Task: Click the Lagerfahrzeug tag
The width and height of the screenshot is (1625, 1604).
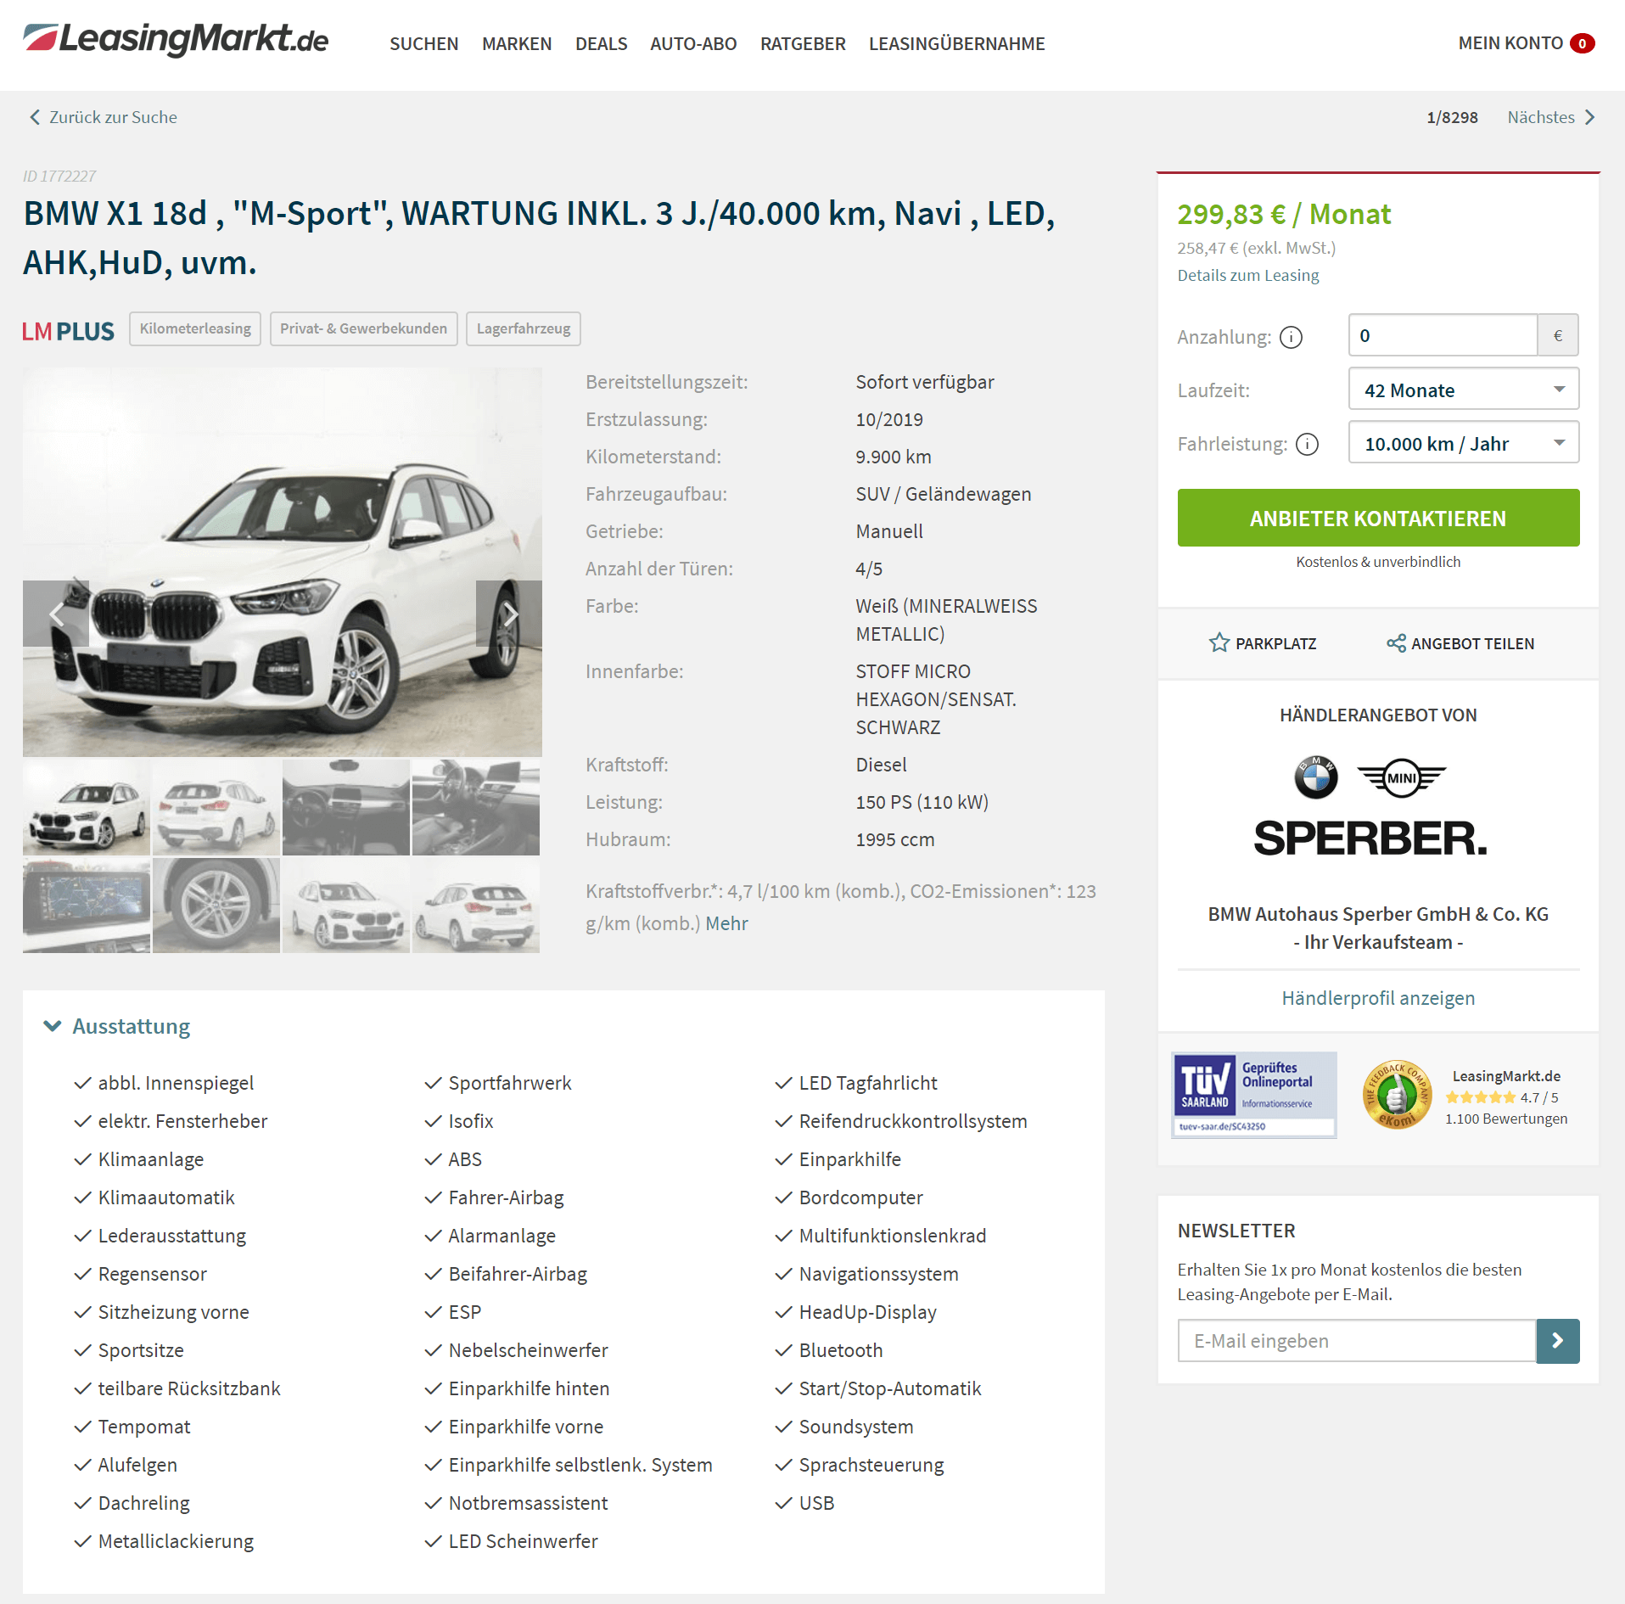Action: click(524, 328)
